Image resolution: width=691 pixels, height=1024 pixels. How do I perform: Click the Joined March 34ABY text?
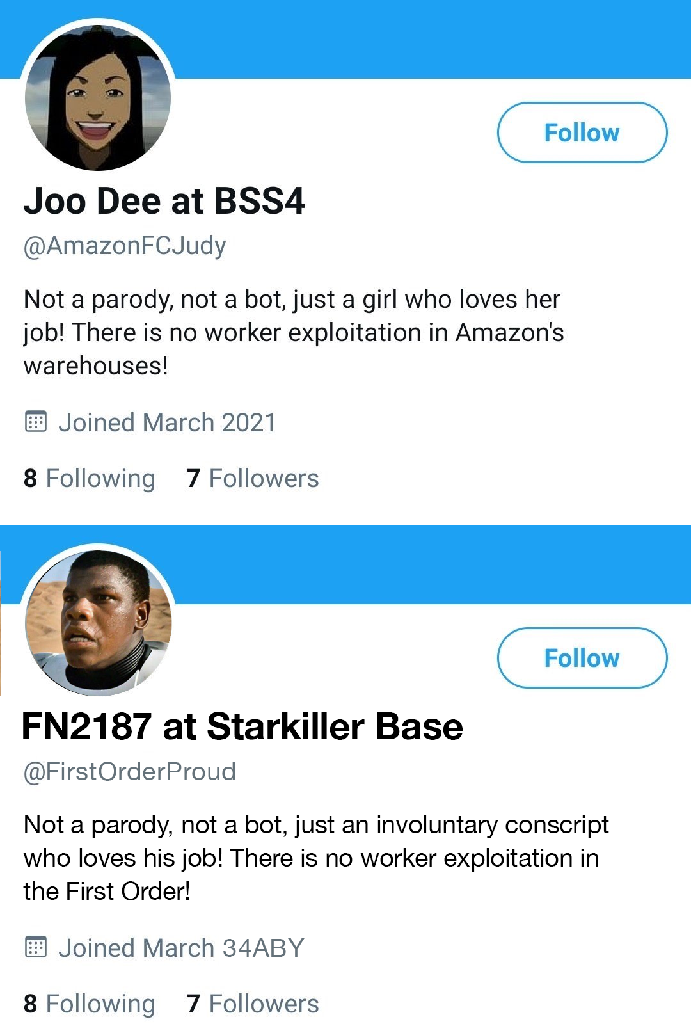[181, 948]
